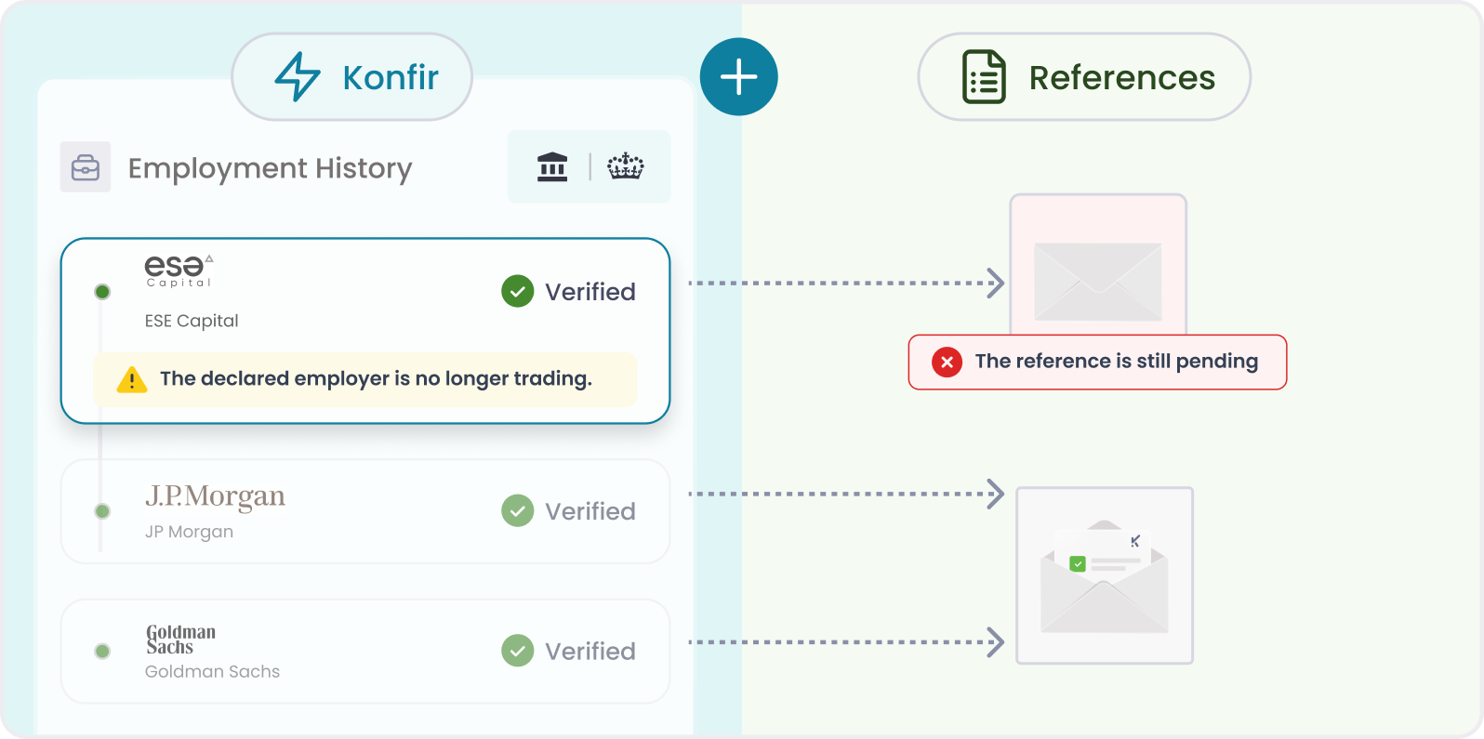
Task: Open the received reference envelope thumbnail
Action: tap(1105, 575)
